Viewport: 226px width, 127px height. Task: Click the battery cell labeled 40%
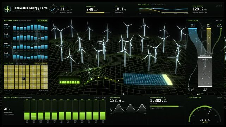click(x=96, y=110)
